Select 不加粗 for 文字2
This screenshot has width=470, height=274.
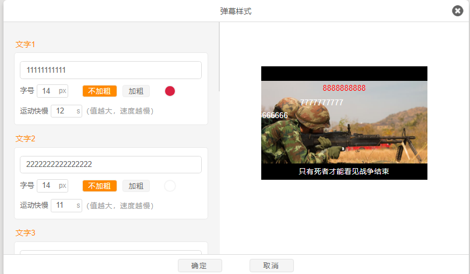(x=100, y=186)
